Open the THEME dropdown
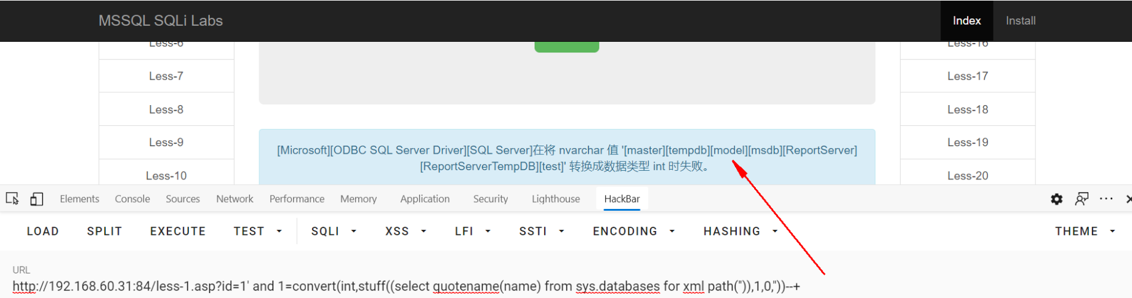Screen dimensions: 1132x298 click(x=1085, y=231)
